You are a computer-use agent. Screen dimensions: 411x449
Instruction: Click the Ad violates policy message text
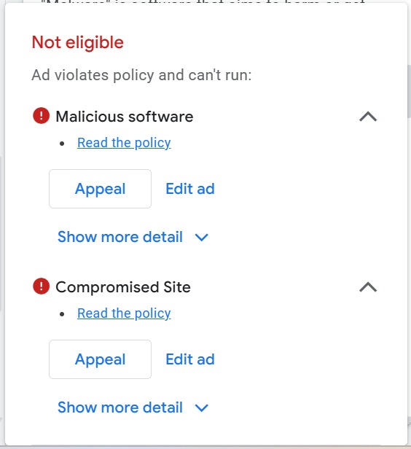point(141,75)
